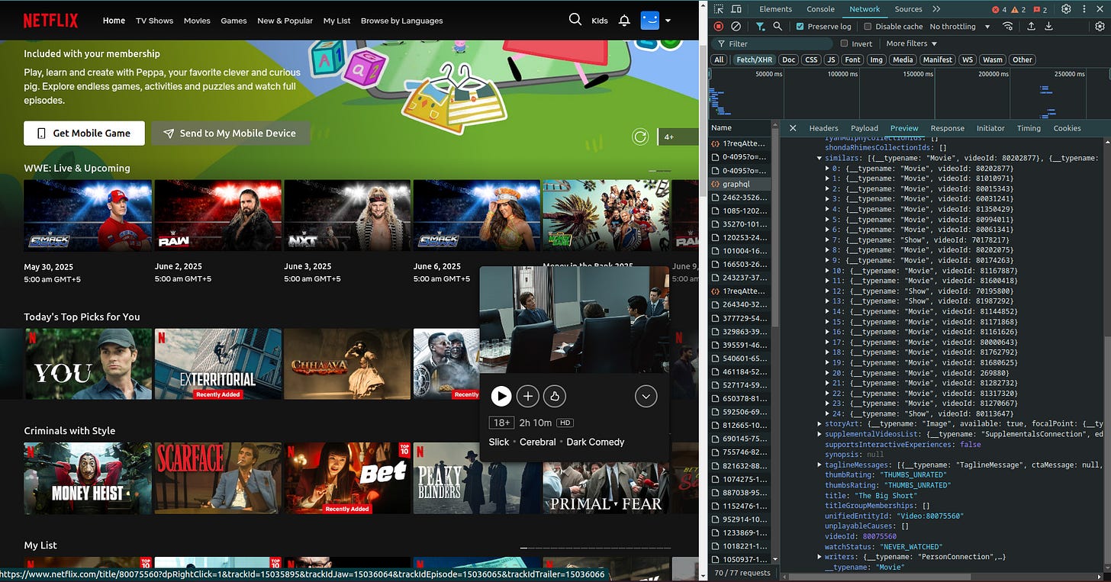Viewport: 1111px width, 582px height.
Task: Click the red errors count badge
Action: pos(999,9)
